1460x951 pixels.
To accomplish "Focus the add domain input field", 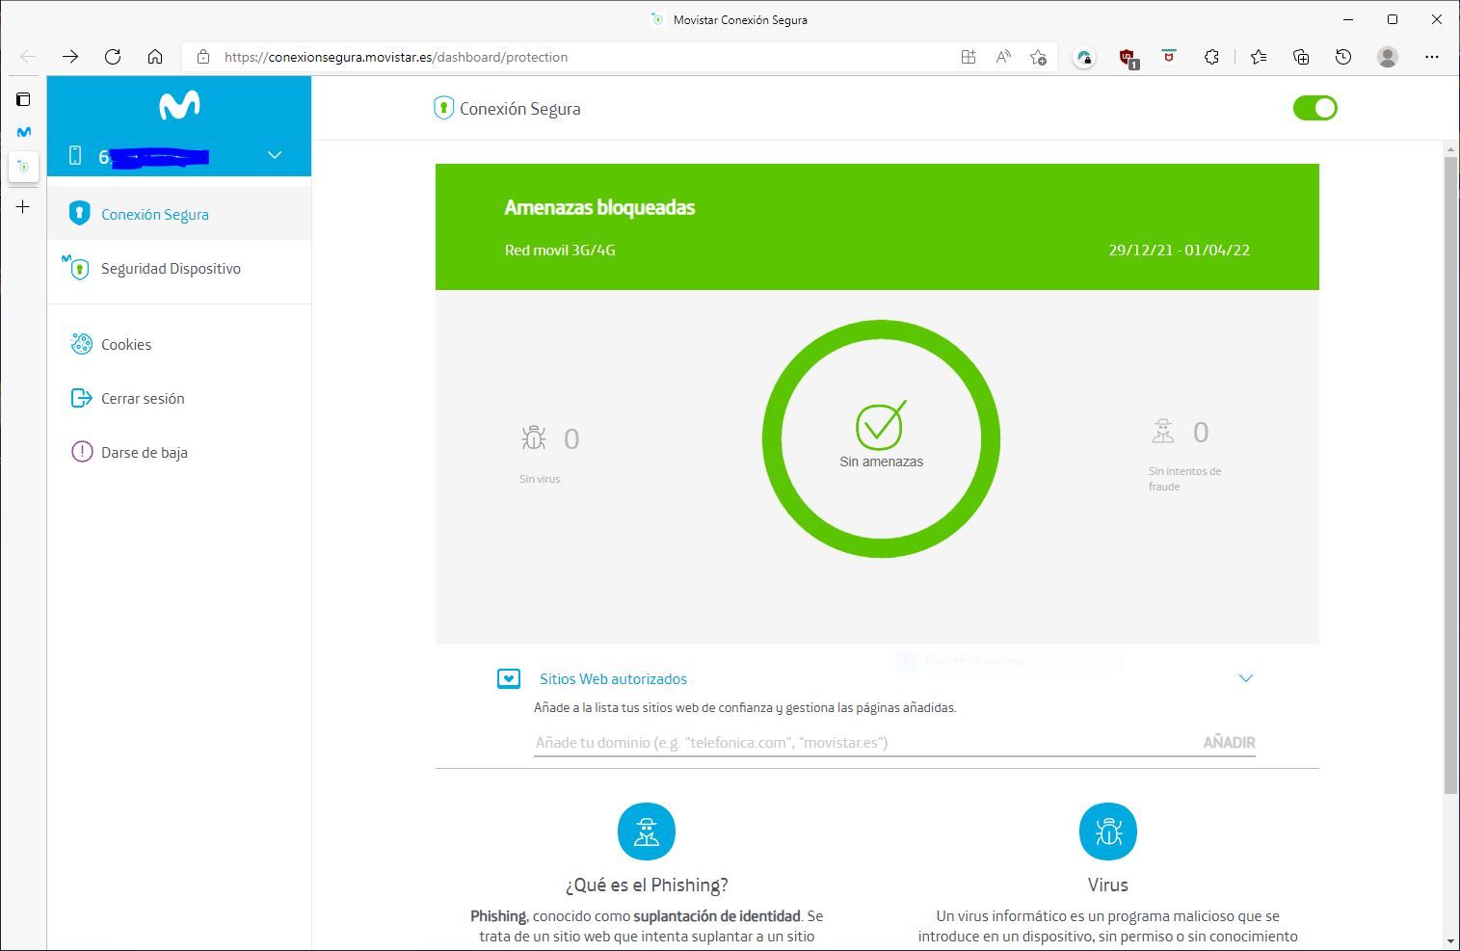I will [x=863, y=742].
